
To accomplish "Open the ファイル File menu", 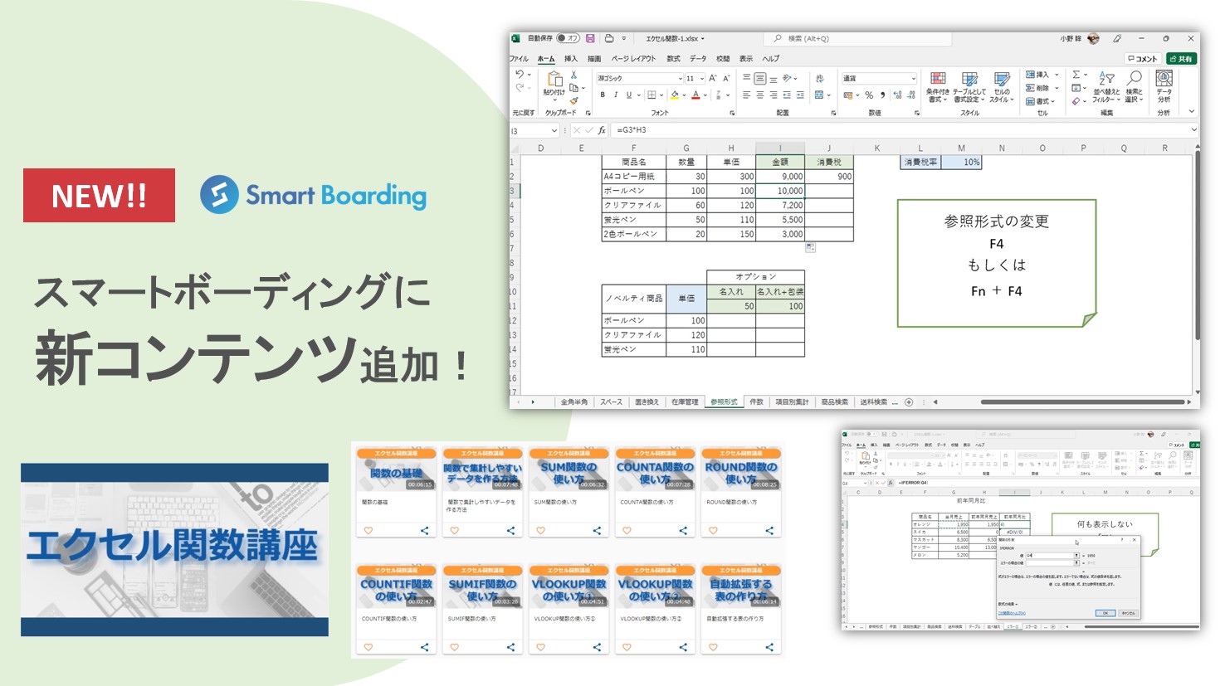I will coord(519,59).
